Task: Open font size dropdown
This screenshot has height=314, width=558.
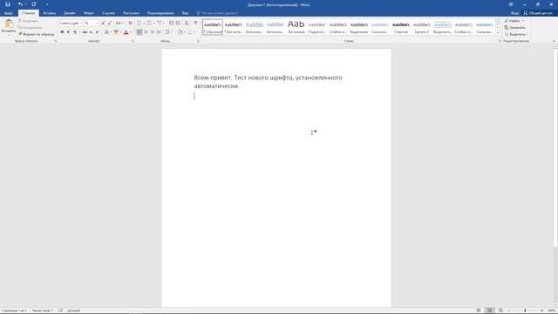Action: coord(97,24)
